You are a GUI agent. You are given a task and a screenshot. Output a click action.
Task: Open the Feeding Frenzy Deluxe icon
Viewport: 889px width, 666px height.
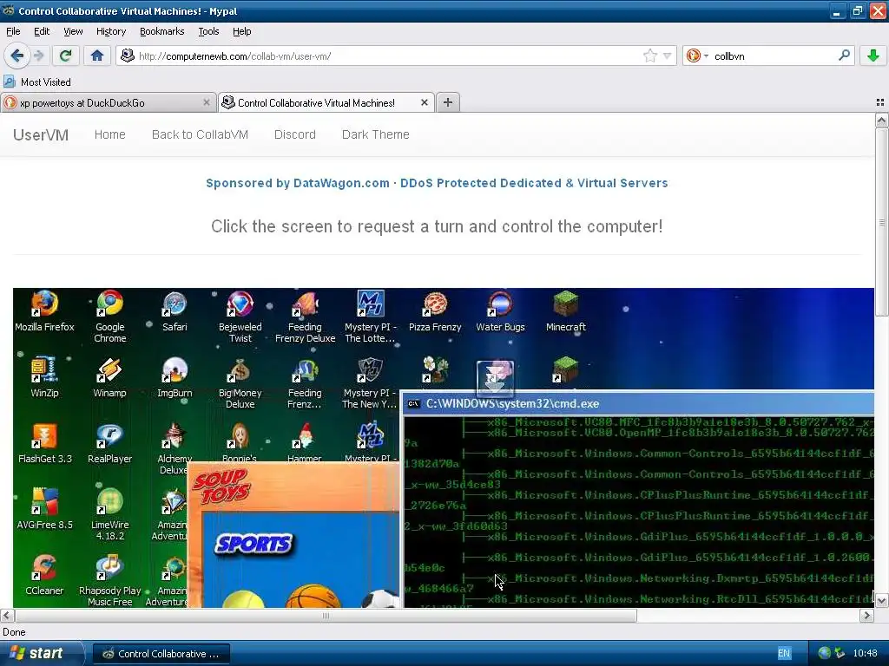tap(305, 317)
